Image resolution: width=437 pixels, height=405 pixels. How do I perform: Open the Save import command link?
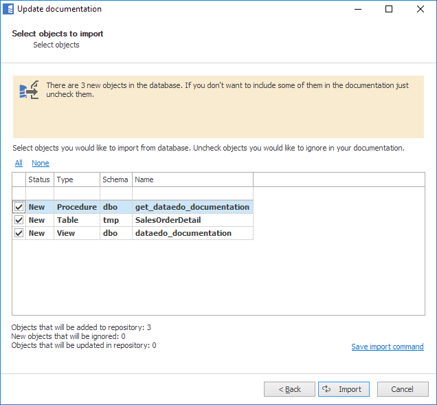coord(387,347)
